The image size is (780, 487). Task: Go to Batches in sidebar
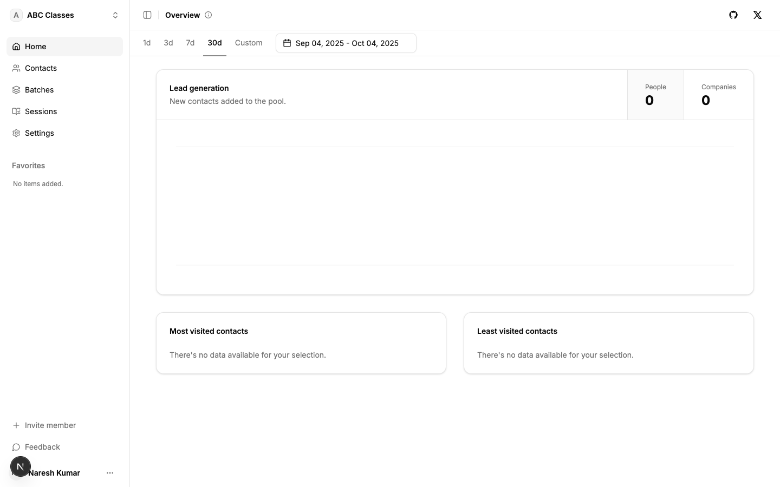[x=39, y=90]
